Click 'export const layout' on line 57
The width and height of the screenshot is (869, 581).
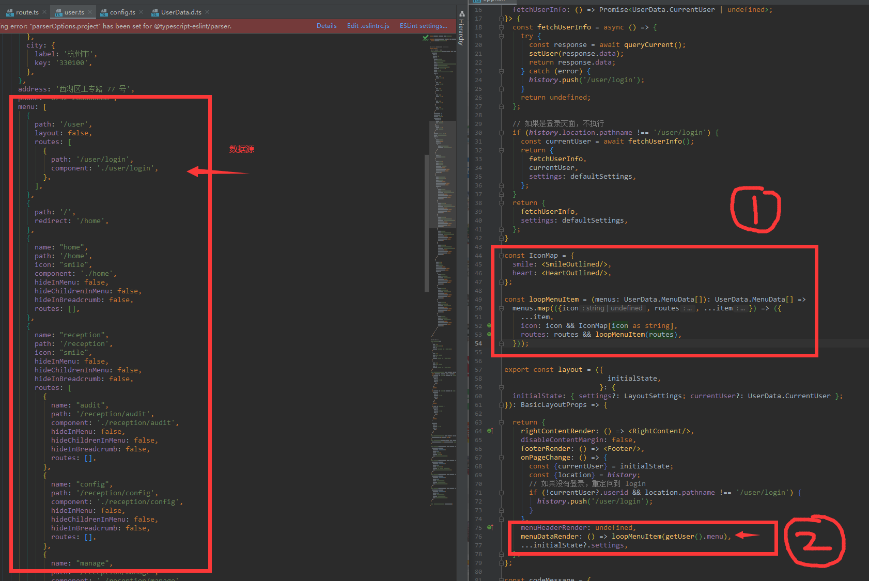click(x=544, y=370)
